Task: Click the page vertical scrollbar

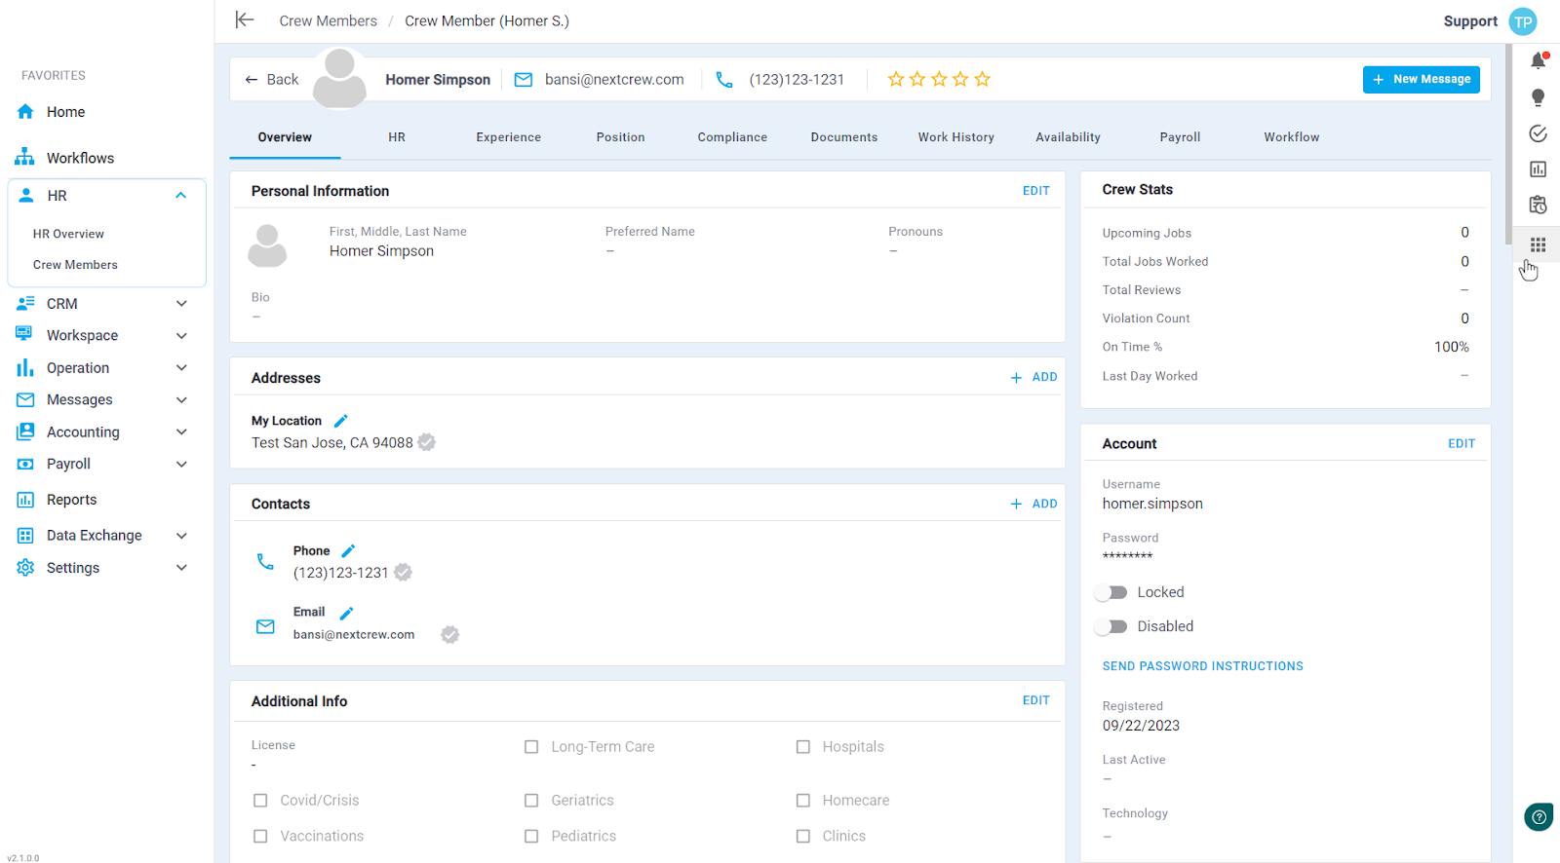Action: coord(1508,144)
